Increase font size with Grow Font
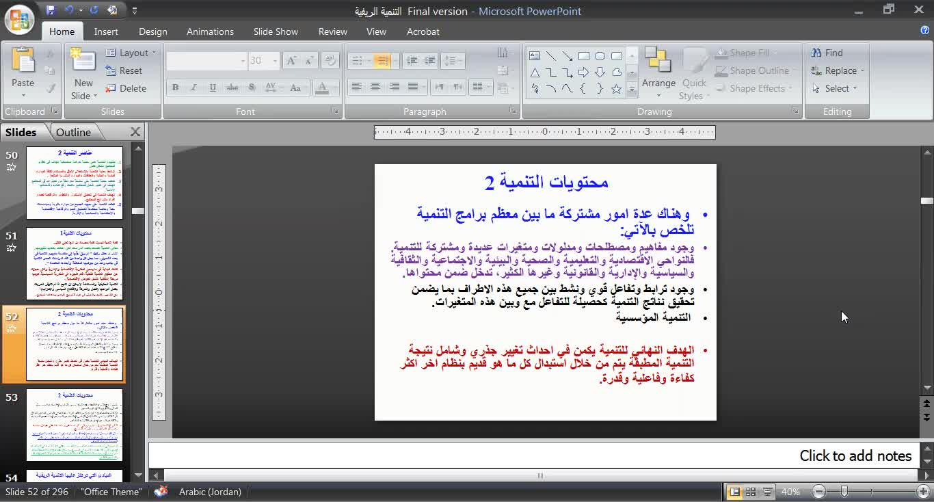 point(291,61)
